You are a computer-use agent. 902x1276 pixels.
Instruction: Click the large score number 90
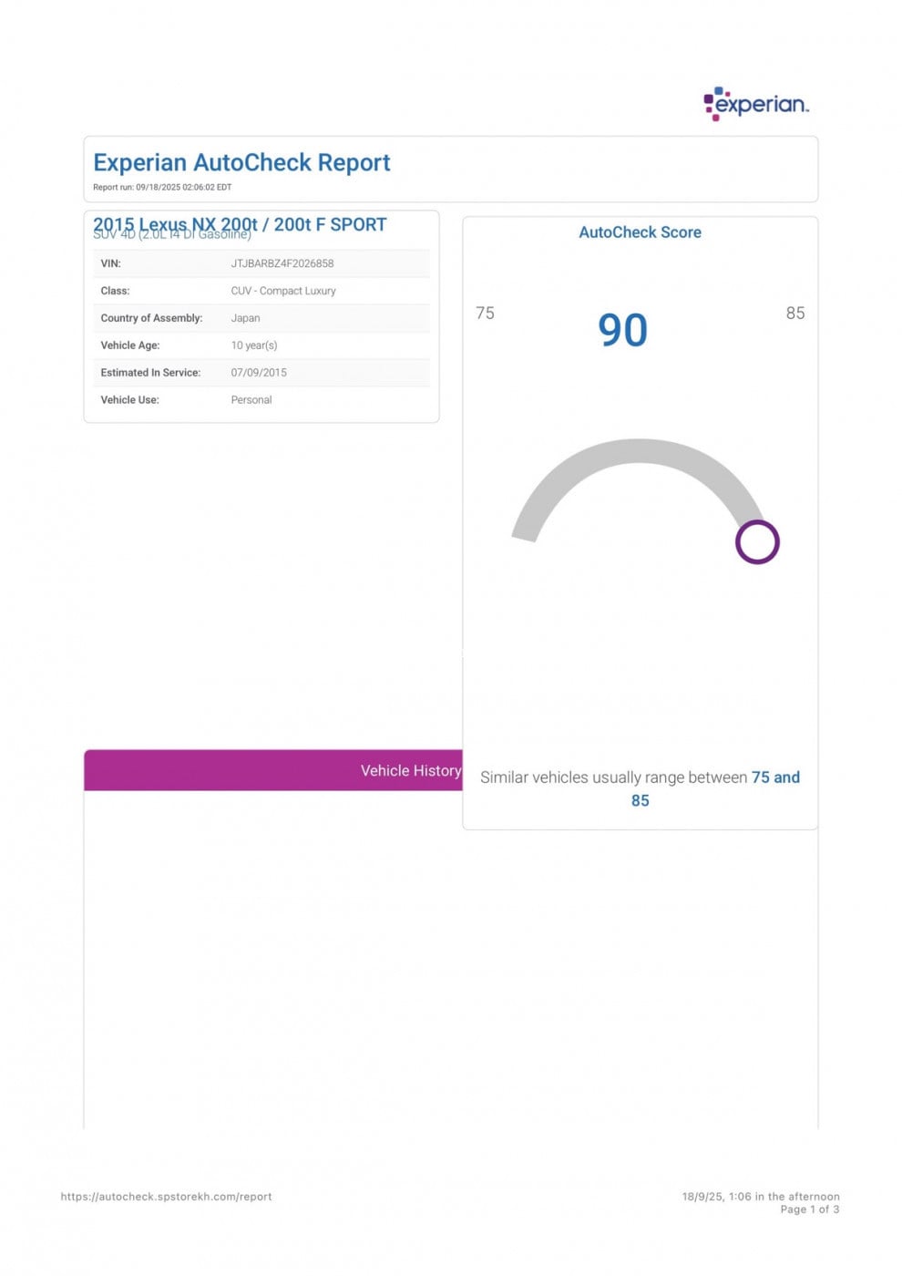tap(622, 330)
